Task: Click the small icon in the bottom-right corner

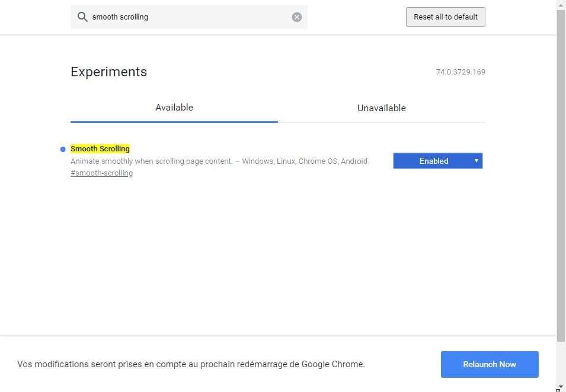Action: click(x=558, y=390)
